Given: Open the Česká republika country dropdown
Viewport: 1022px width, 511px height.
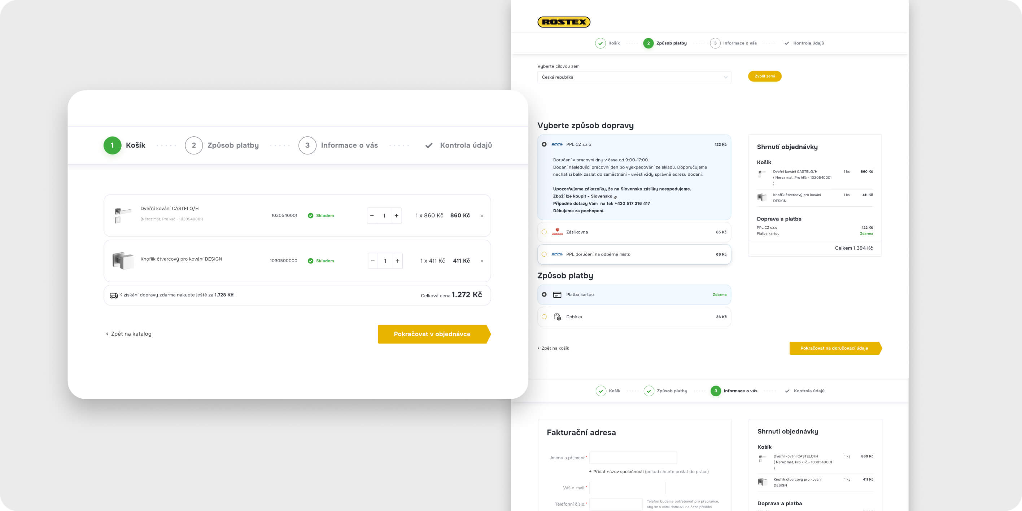Looking at the screenshot, I should [634, 77].
